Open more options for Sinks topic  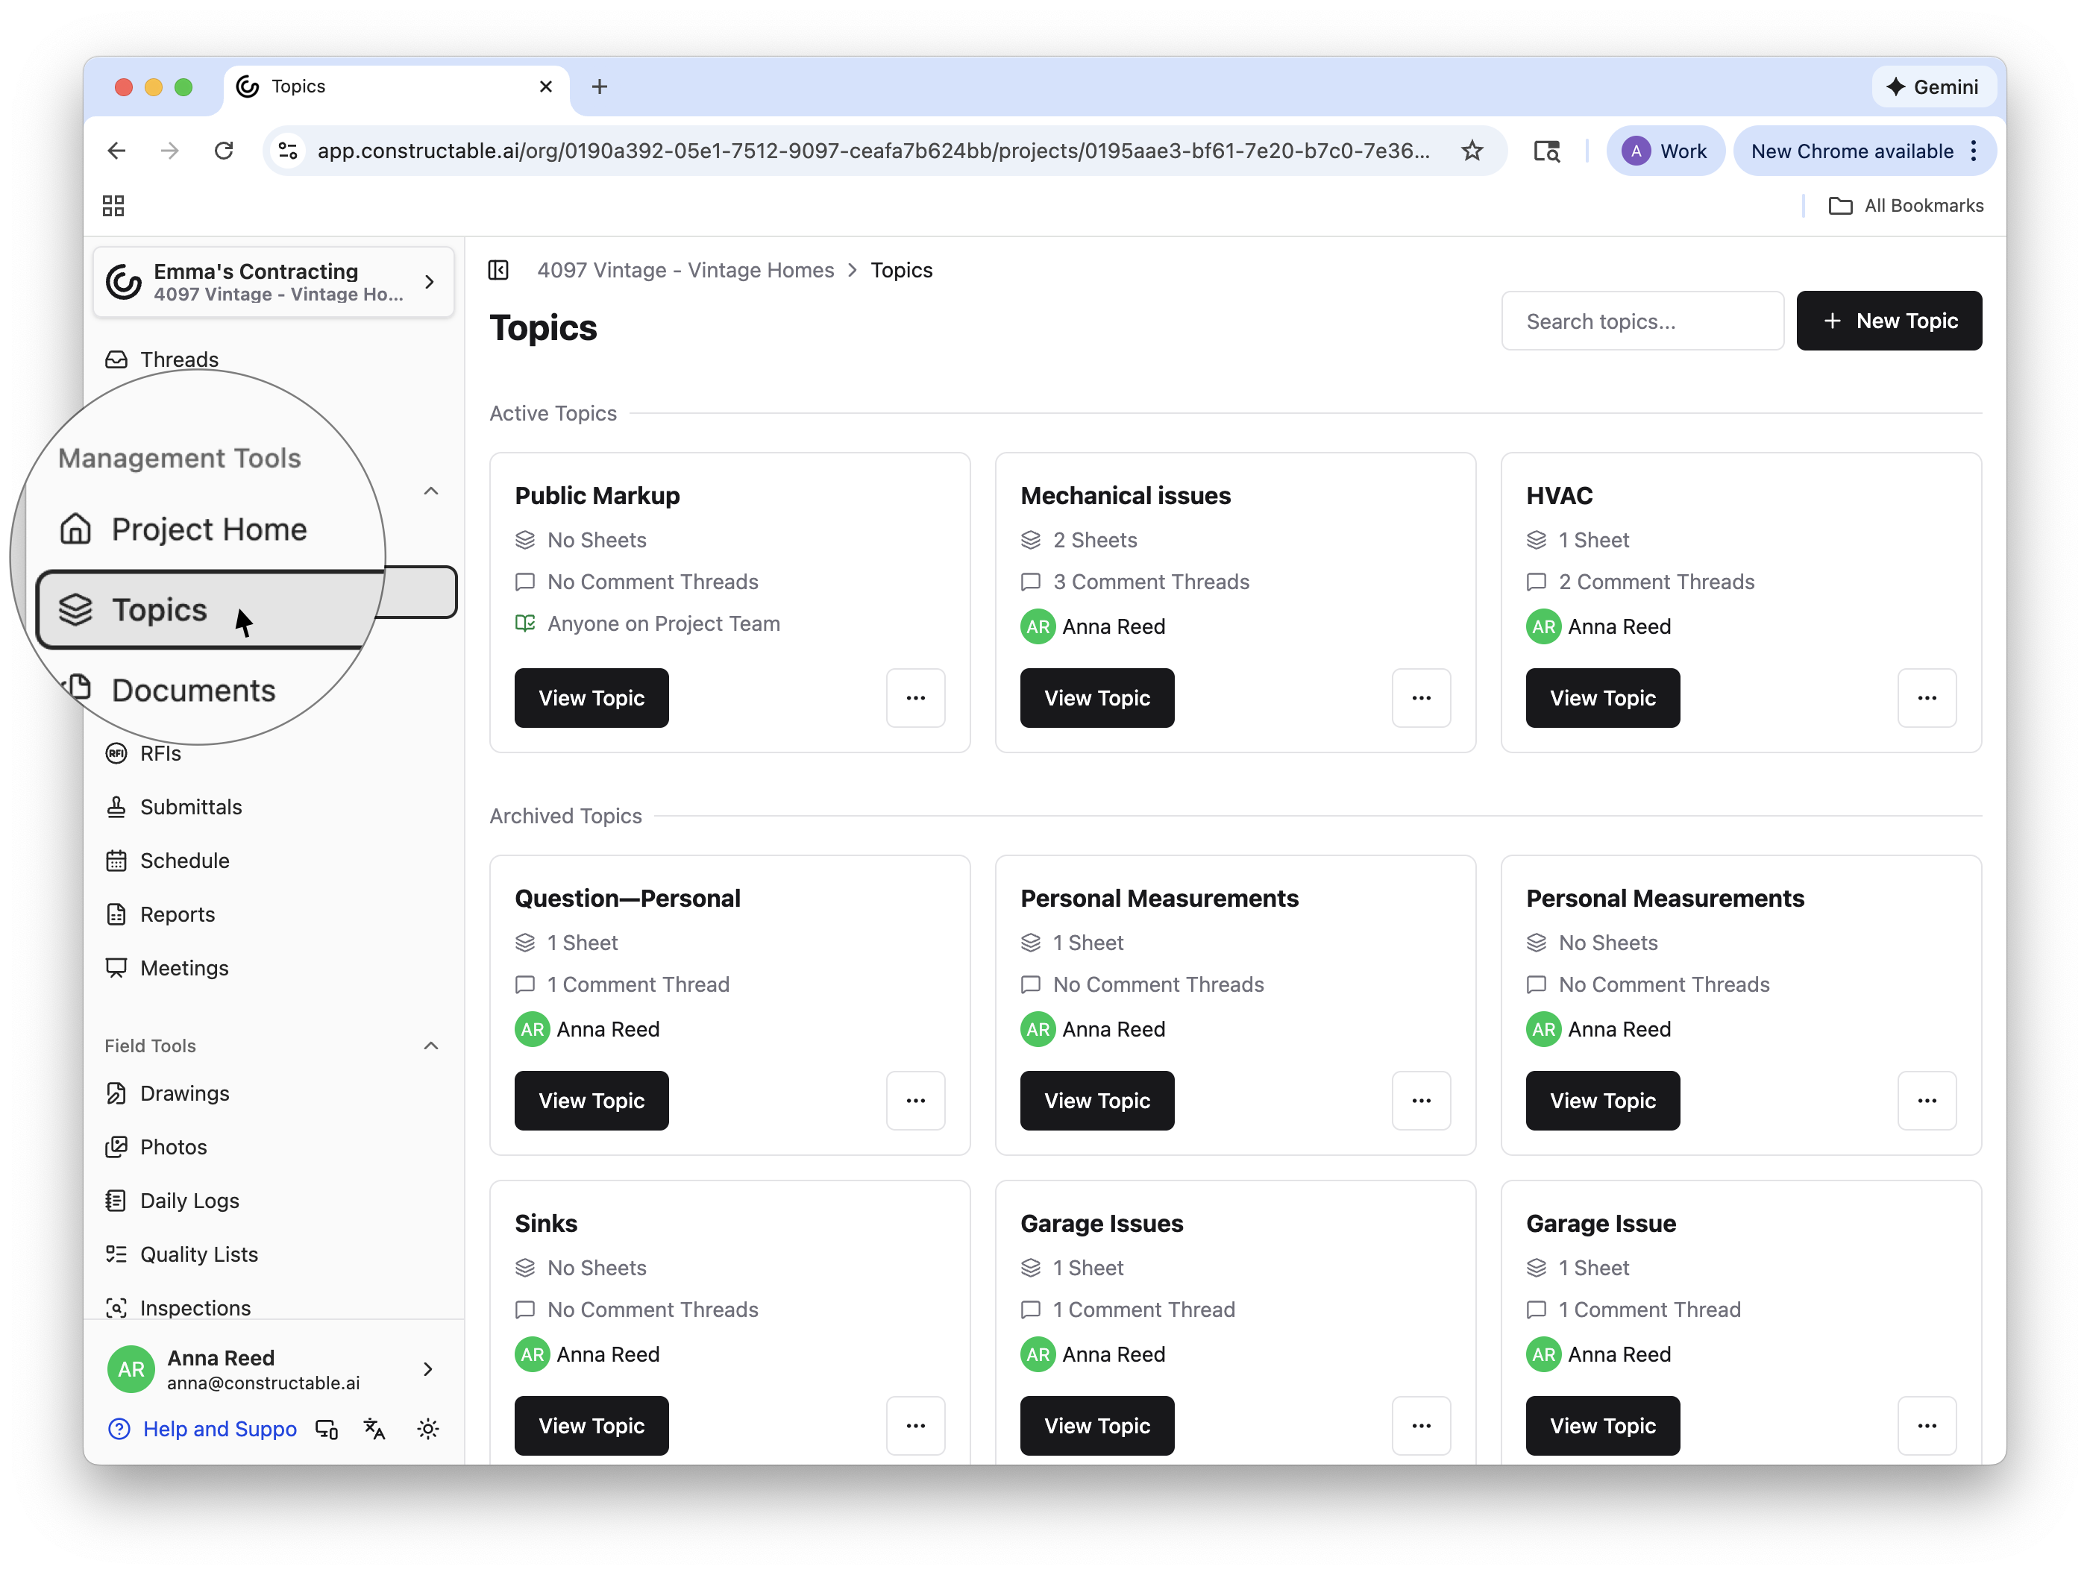point(915,1426)
